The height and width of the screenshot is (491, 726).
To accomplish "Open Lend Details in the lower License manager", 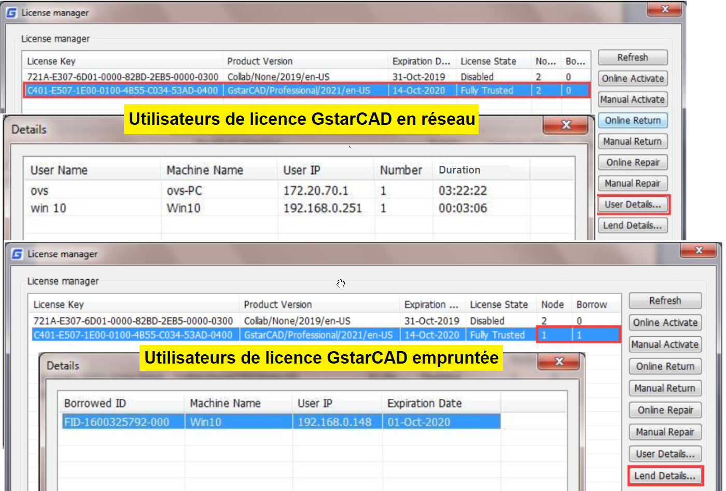I will point(665,475).
